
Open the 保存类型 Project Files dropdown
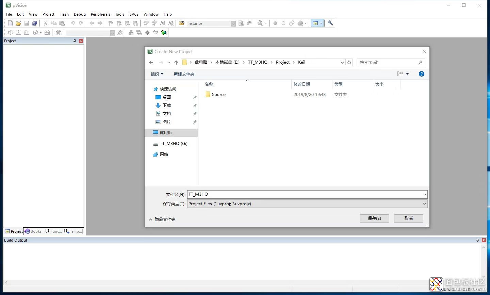coord(424,204)
